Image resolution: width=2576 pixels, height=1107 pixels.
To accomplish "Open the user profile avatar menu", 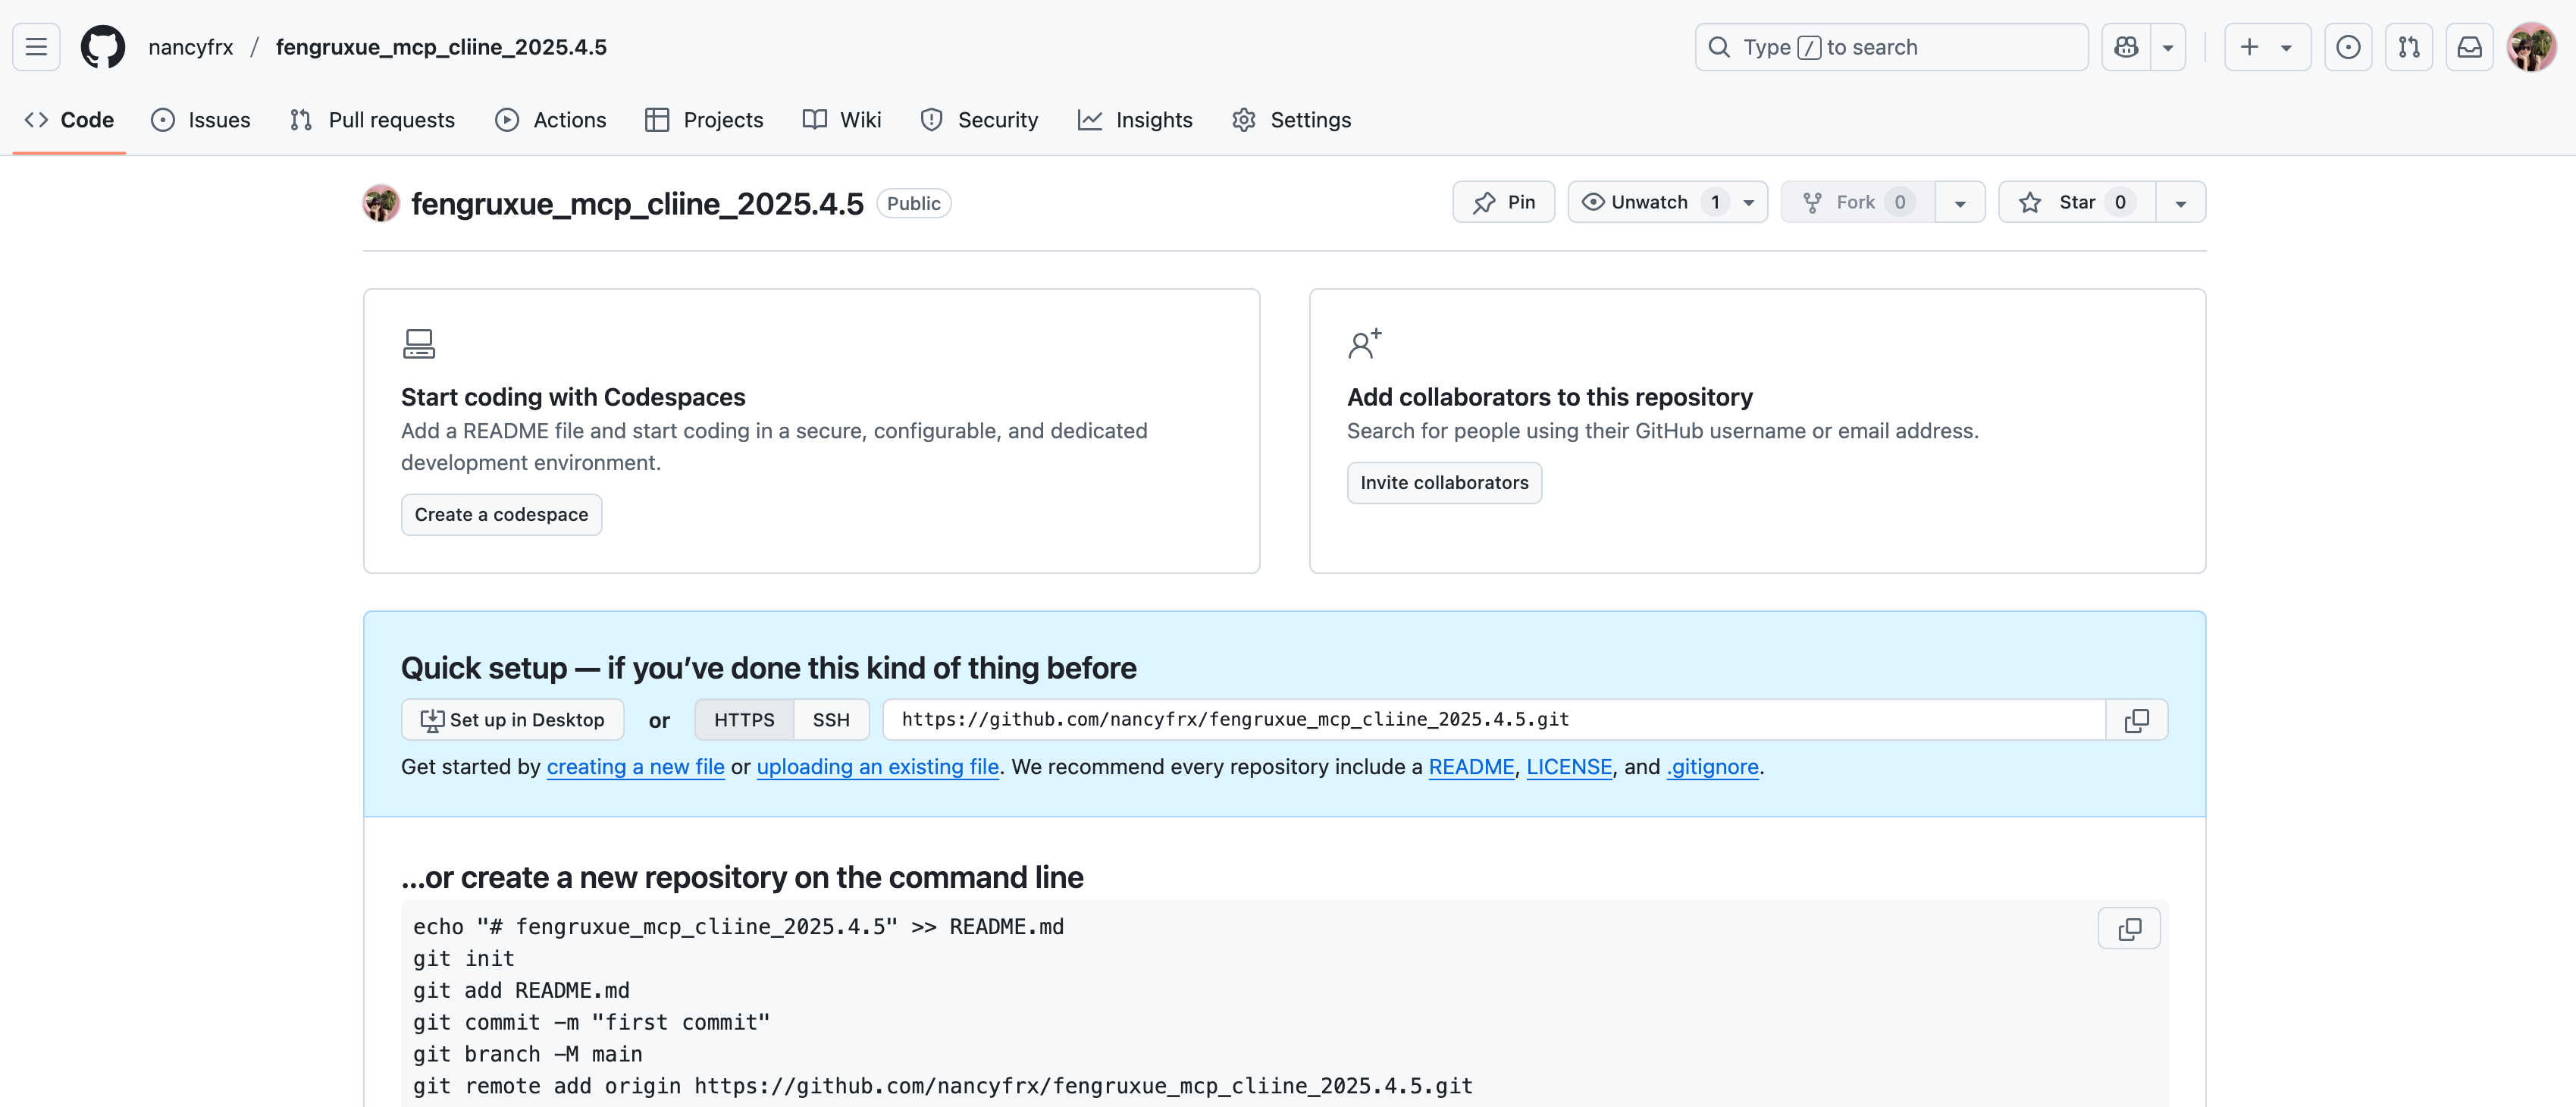I will [2531, 47].
